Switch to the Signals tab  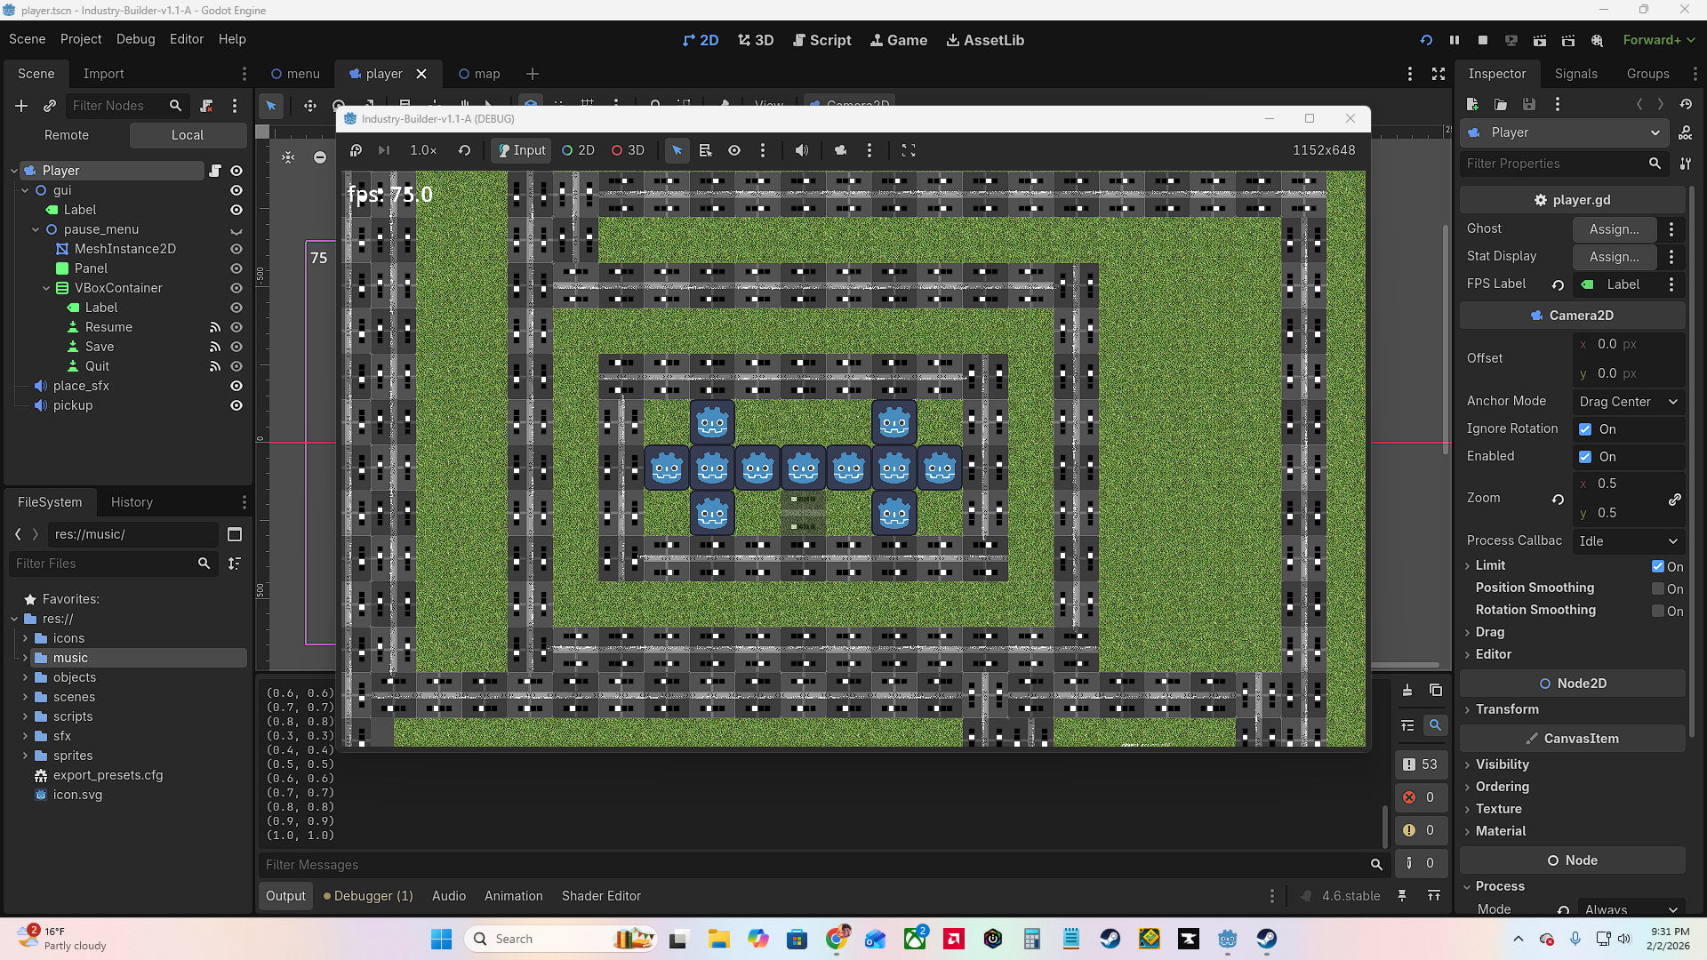click(x=1575, y=74)
